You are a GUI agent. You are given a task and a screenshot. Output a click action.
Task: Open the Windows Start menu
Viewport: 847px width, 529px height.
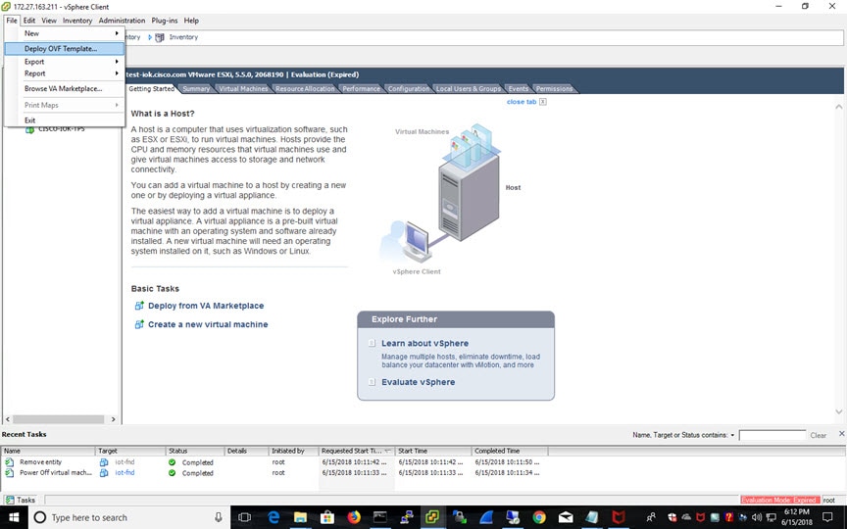coord(14,517)
